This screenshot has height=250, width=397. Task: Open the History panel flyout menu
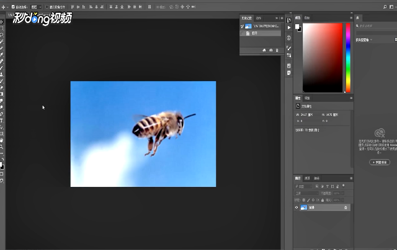pos(282,18)
